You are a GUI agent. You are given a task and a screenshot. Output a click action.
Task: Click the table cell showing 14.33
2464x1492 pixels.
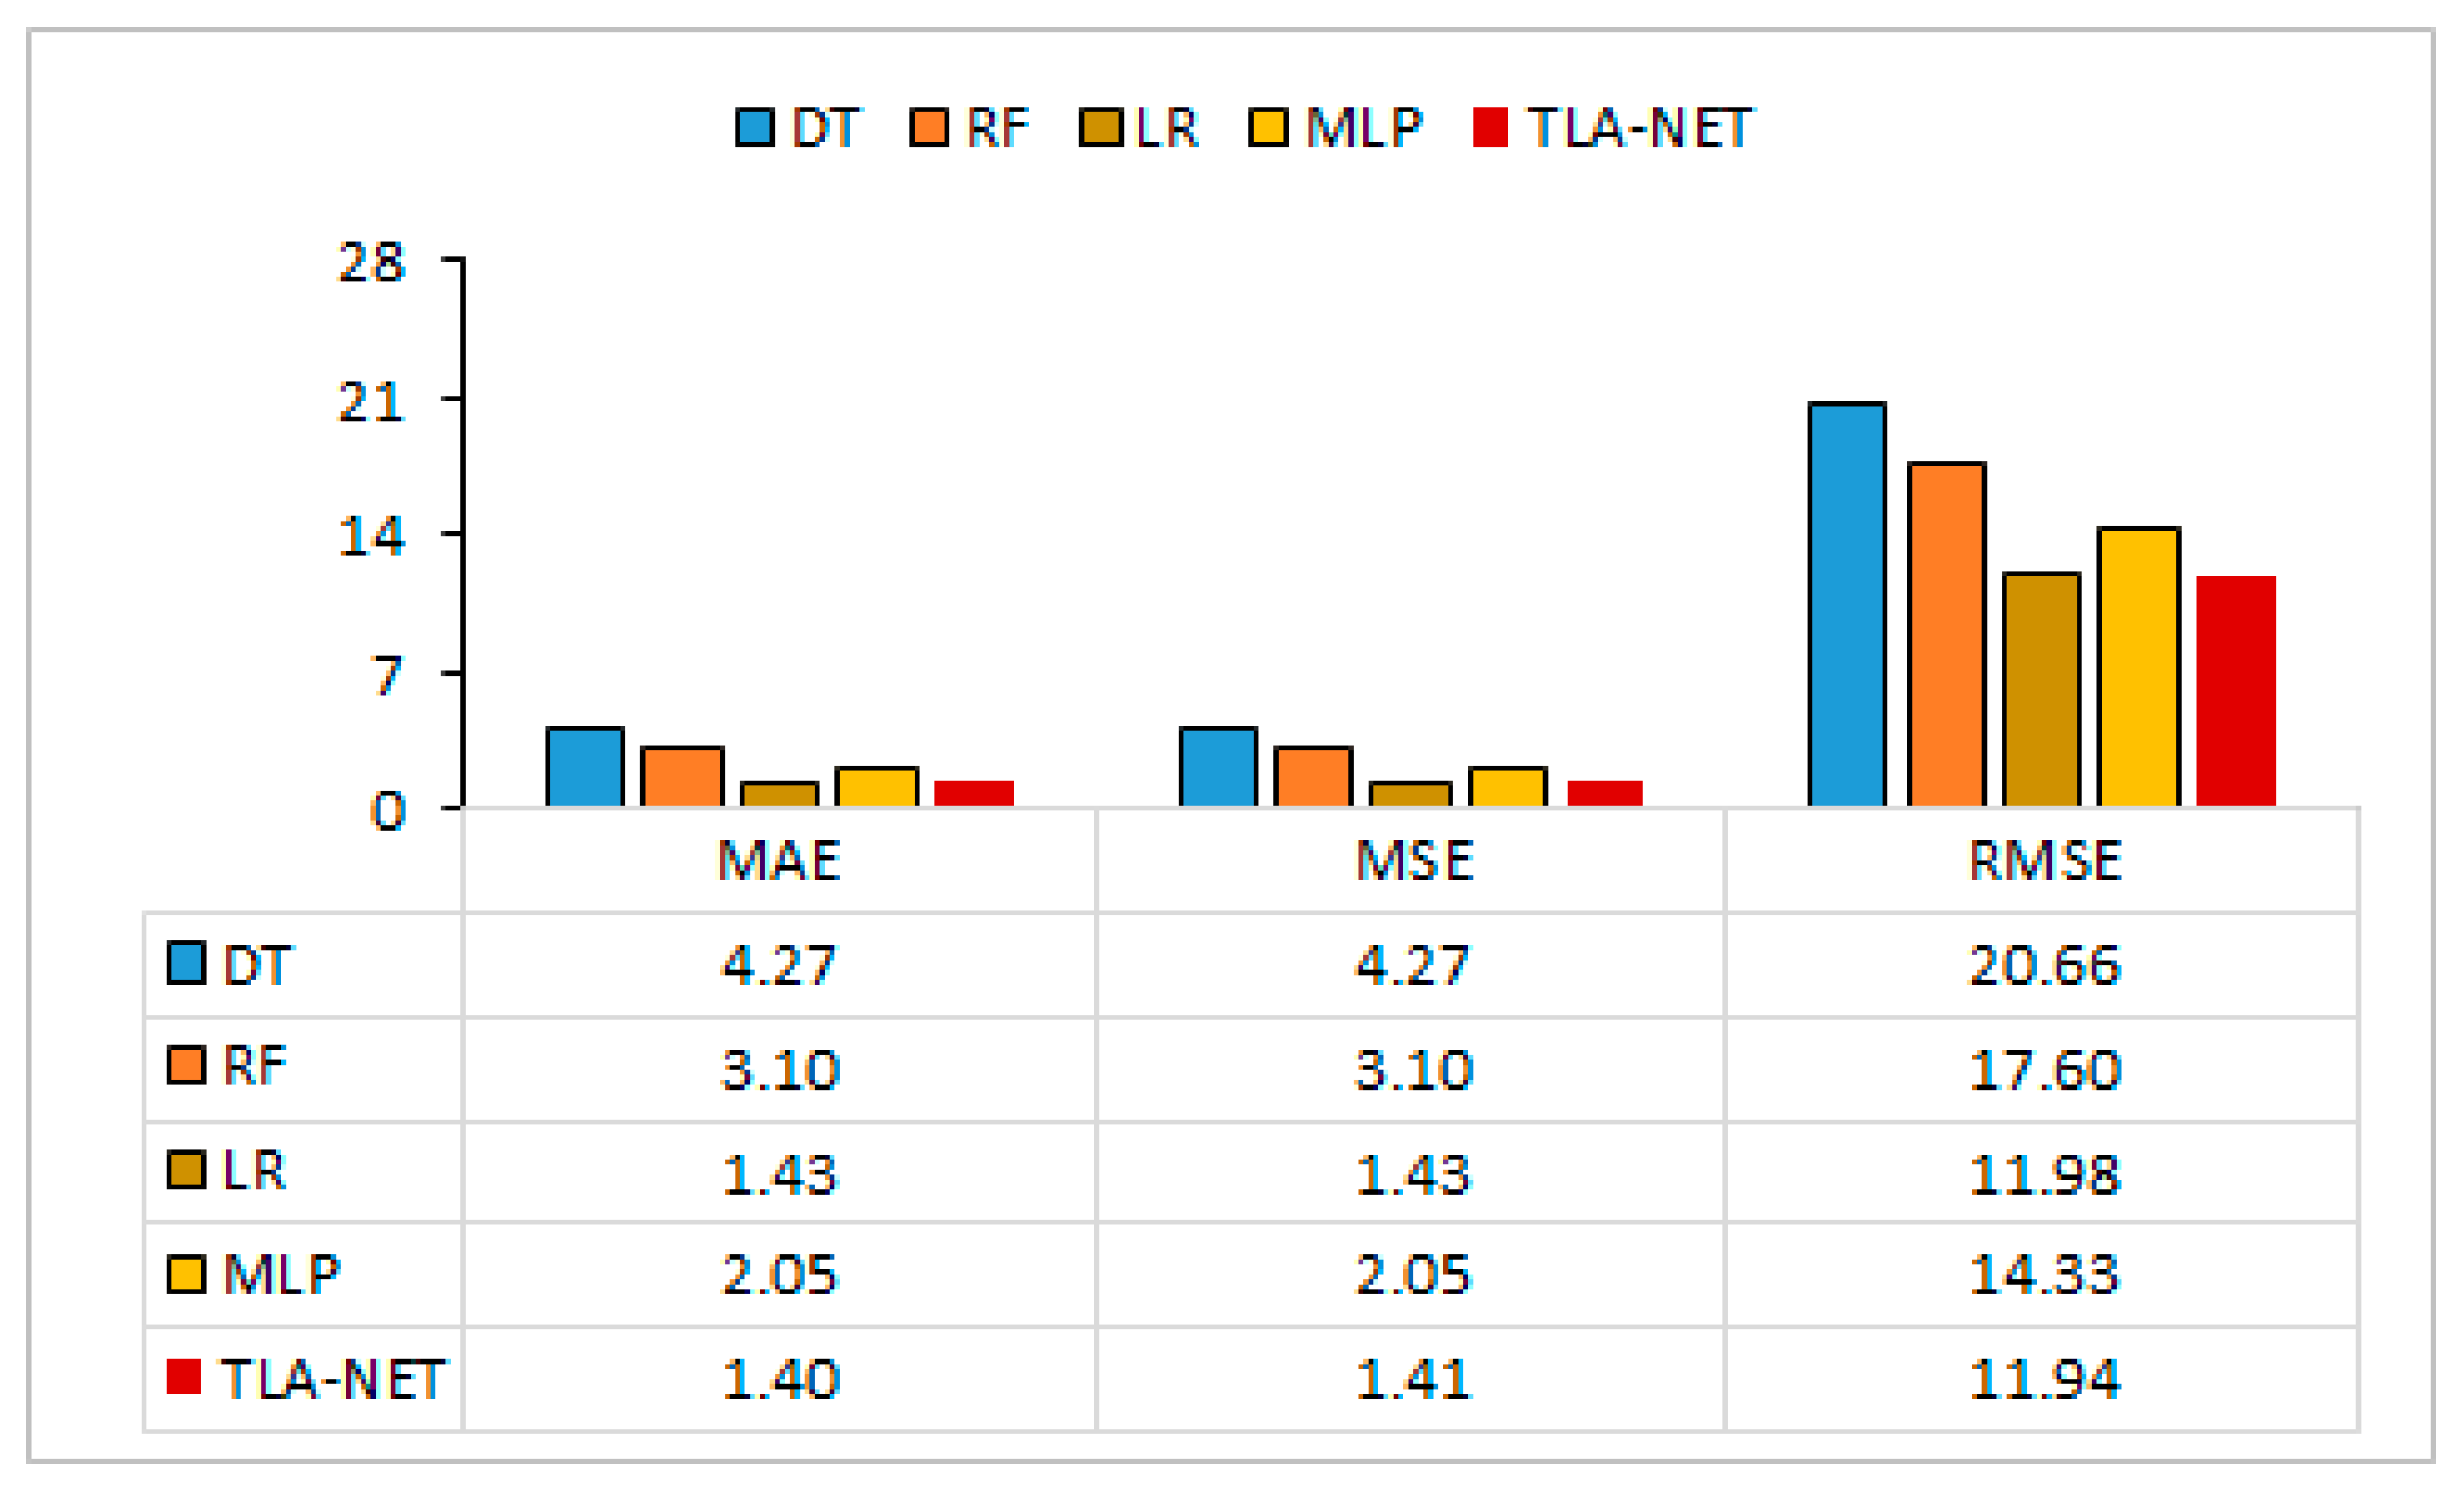(2044, 1274)
